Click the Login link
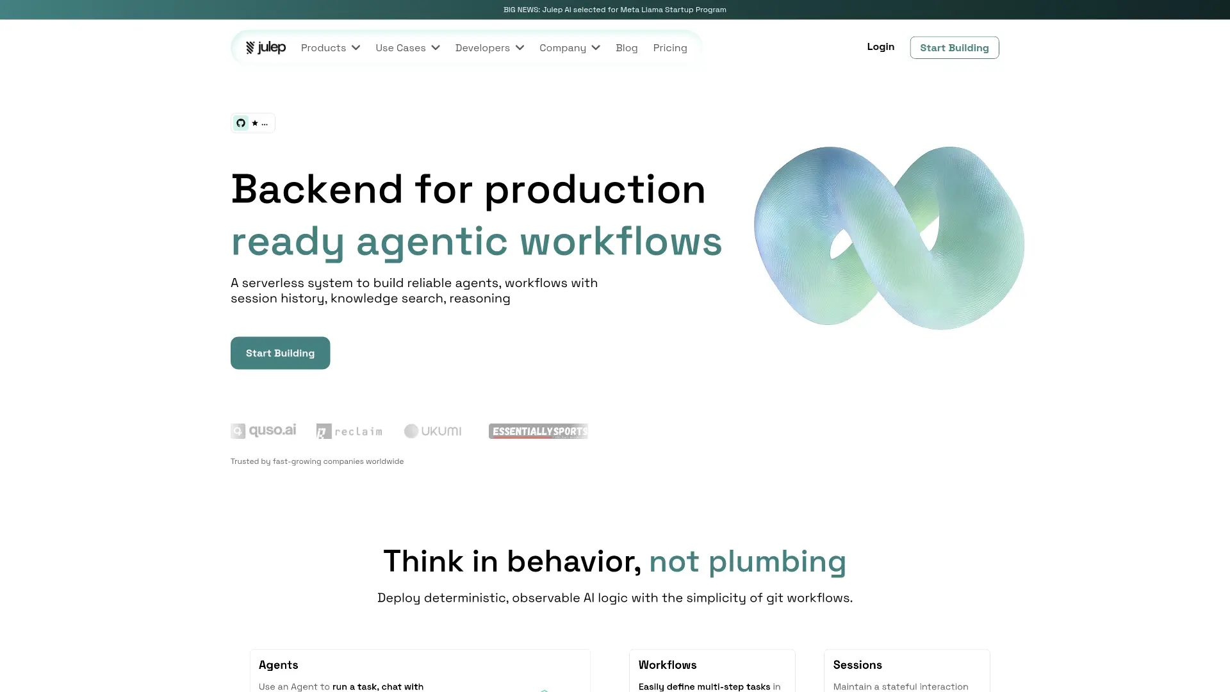This screenshot has height=692, width=1230. click(x=880, y=47)
